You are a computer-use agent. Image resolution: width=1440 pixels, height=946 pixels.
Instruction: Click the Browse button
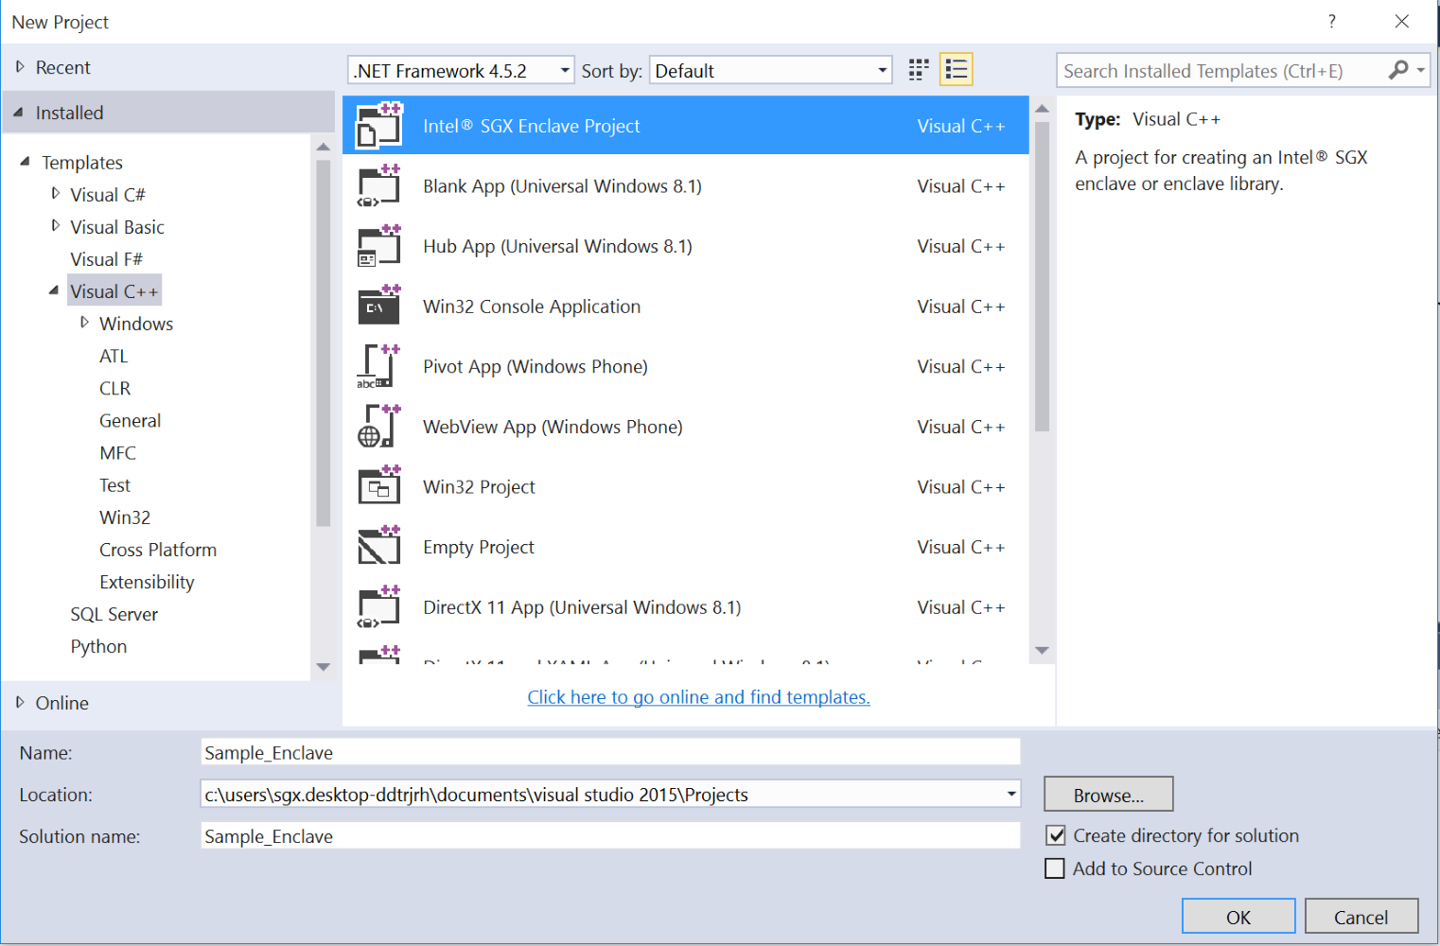click(1108, 795)
